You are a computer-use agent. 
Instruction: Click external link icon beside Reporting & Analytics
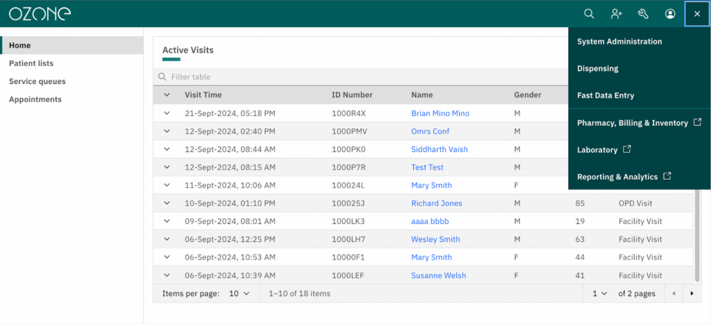click(667, 176)
